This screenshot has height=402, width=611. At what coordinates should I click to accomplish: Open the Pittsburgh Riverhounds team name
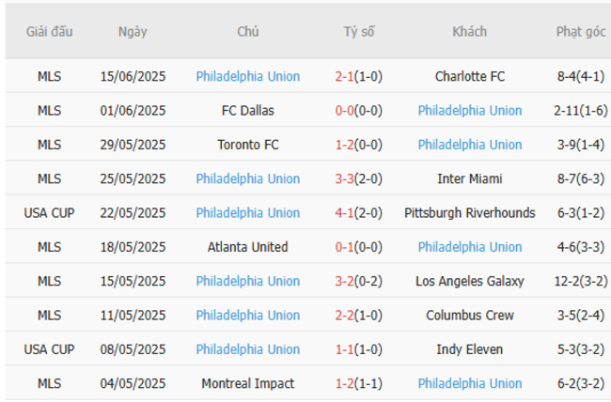469,213
